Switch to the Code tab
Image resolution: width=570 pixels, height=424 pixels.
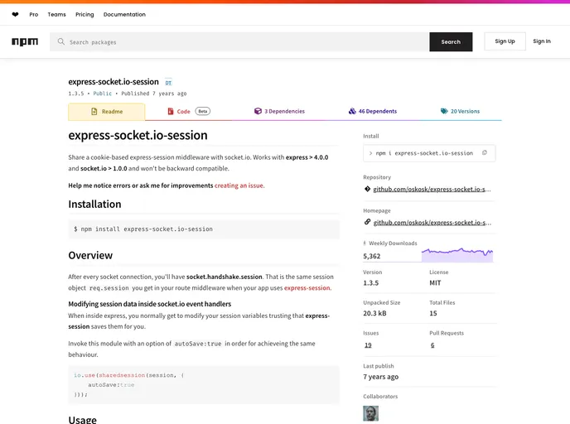189,112
